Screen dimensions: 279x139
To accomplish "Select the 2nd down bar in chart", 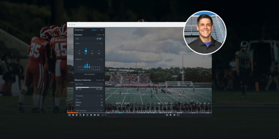I will coord(86,51).
